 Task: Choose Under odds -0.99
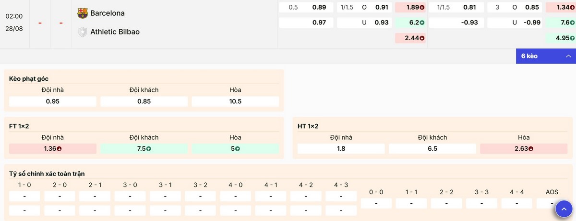click(x=515, y=22)
